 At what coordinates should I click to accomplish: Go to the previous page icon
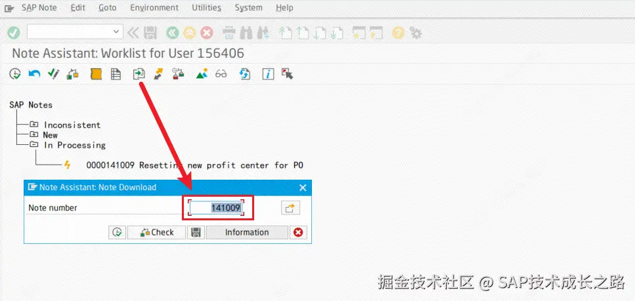click(303, 33)
